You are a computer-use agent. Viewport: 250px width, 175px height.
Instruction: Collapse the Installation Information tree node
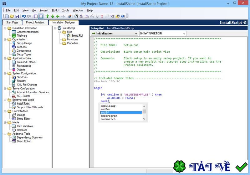5,28
